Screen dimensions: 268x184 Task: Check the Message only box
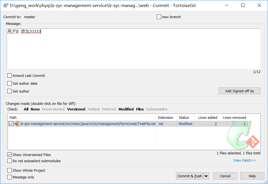point(10,177)
